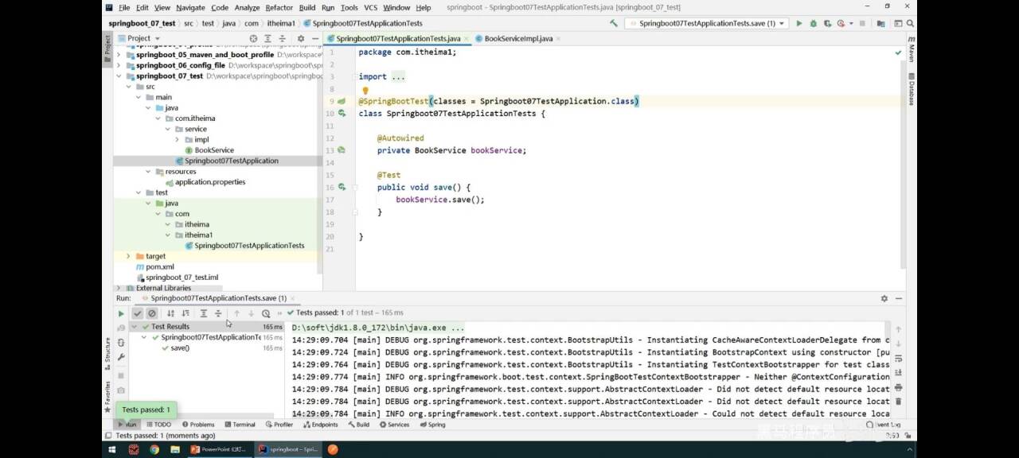
Task: Click the bean gutter icon at line 13
Action: click(x=342, y=150)
